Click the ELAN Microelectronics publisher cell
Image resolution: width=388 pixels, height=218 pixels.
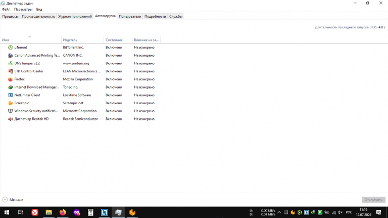[82, 71]
